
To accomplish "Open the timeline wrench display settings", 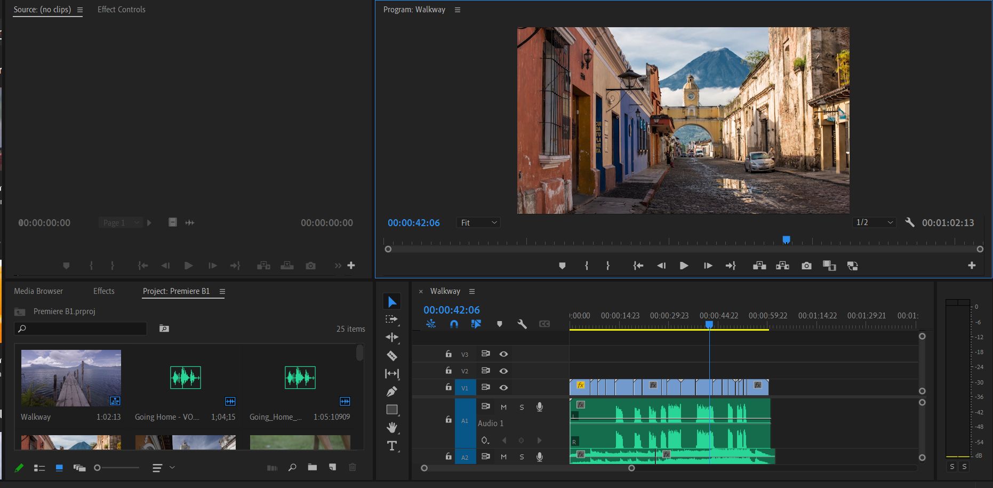I will pyautogui.click(x=522, y=324).
